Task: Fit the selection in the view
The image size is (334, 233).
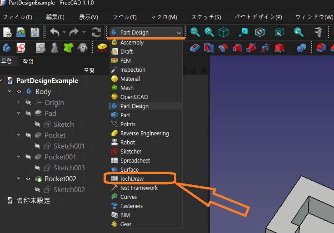Action: (209, 32)
